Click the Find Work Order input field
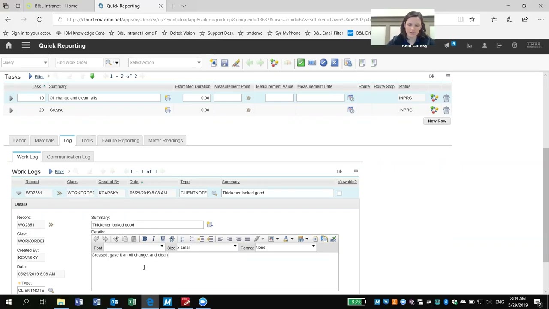549x309 pixels. click(x=80, y=63)
